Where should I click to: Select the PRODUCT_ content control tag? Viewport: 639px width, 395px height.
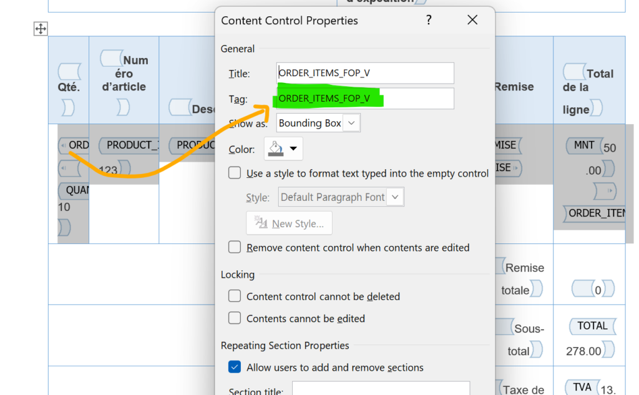pos(130,145)
